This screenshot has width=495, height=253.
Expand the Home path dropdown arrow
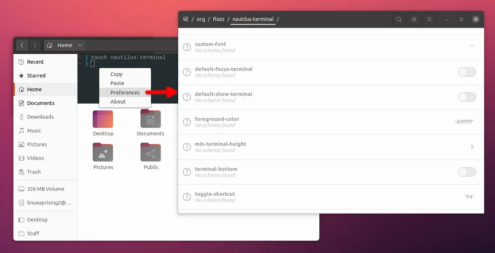[x=80, y=45]
